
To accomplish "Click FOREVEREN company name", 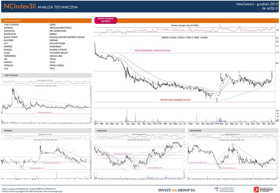I will (10, 56).
